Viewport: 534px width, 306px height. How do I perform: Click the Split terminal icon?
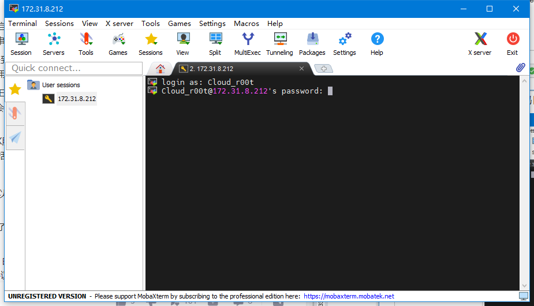(215, 44)
